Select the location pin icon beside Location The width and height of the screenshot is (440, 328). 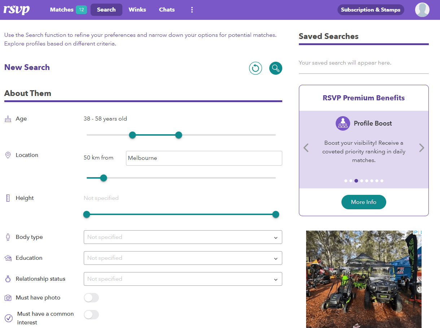[x=8, y=155]
